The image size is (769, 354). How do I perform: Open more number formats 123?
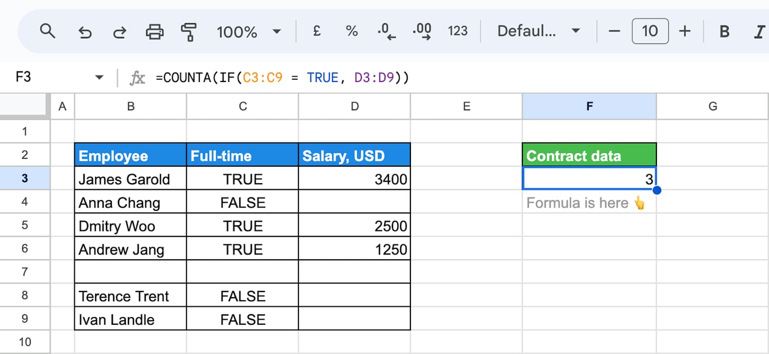click(458, 31)
